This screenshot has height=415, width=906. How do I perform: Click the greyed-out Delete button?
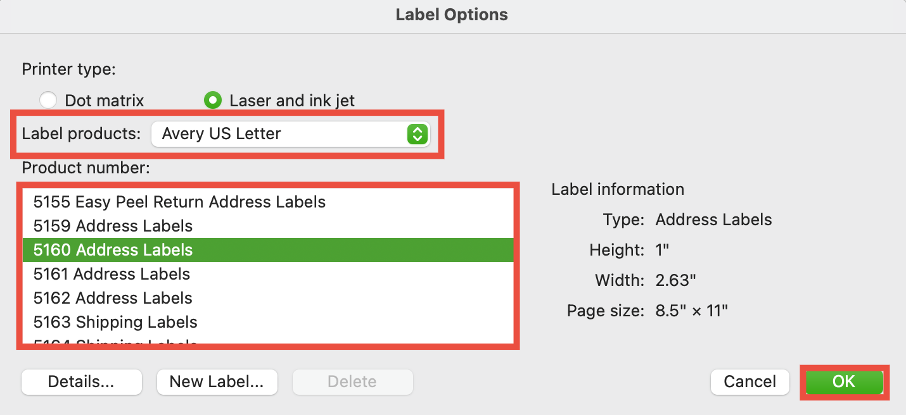tap(352, 381)
